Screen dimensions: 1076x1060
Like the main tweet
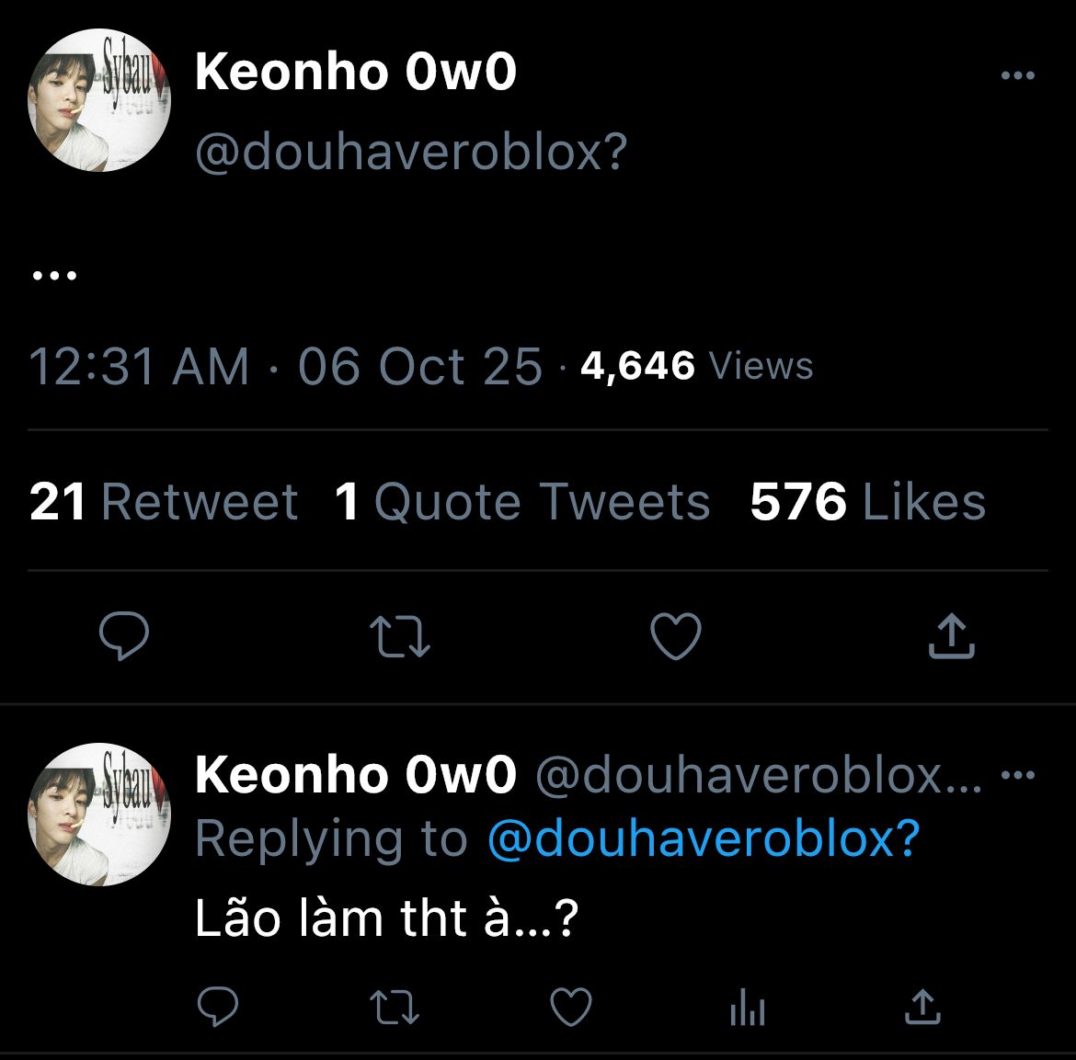(676, 637)
